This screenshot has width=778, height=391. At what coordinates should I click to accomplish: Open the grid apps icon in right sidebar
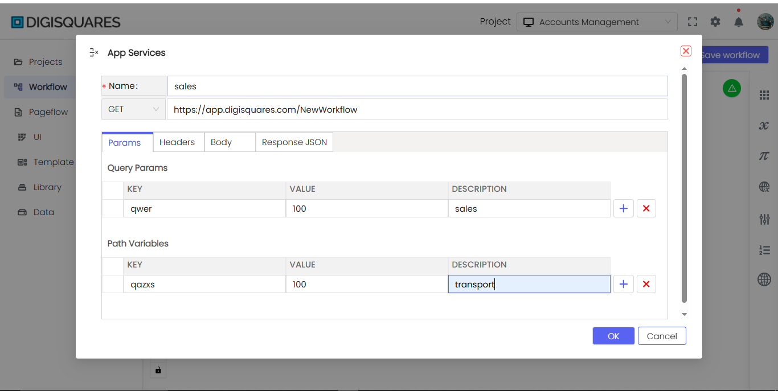coord(764,95)
